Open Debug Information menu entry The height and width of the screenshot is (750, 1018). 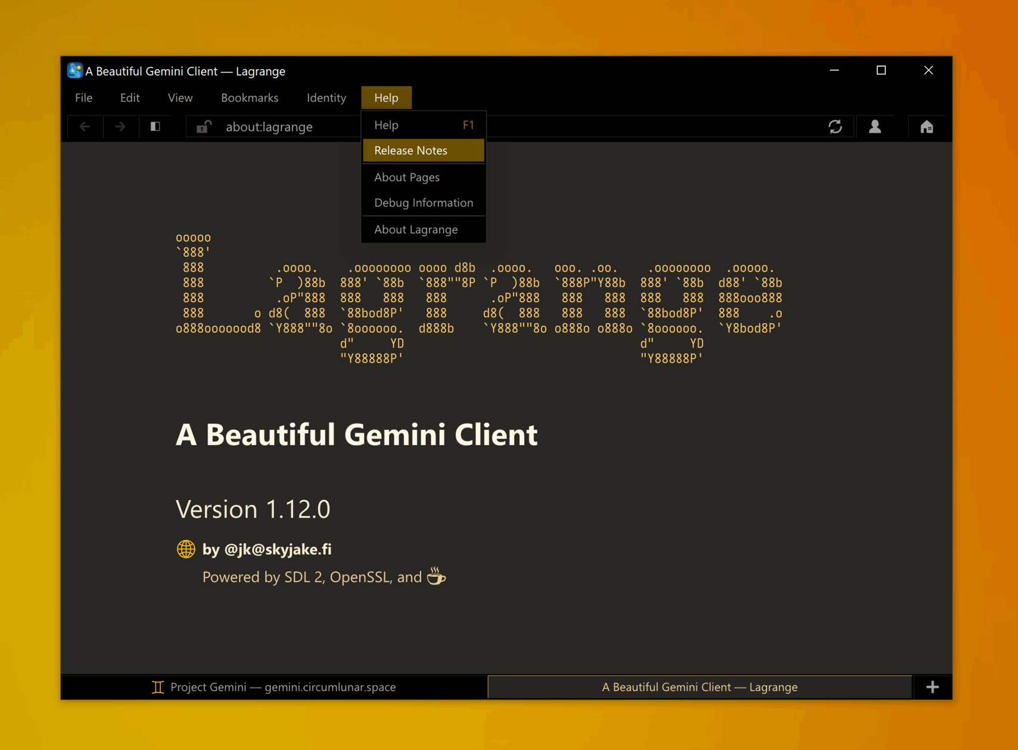(424, 203)
